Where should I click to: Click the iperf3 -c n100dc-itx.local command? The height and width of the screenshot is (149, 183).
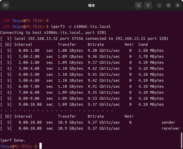pos(81,27)
